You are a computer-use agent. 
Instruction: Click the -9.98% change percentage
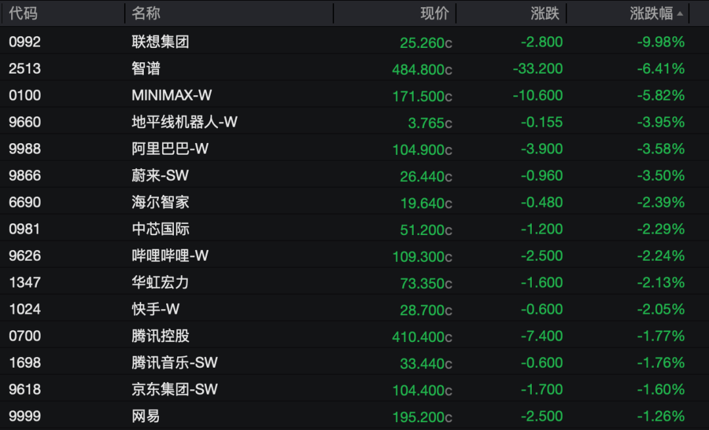point(660,42)
